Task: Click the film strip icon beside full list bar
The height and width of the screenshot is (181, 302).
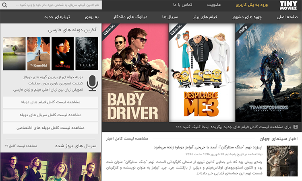Action: coord(296,127)
